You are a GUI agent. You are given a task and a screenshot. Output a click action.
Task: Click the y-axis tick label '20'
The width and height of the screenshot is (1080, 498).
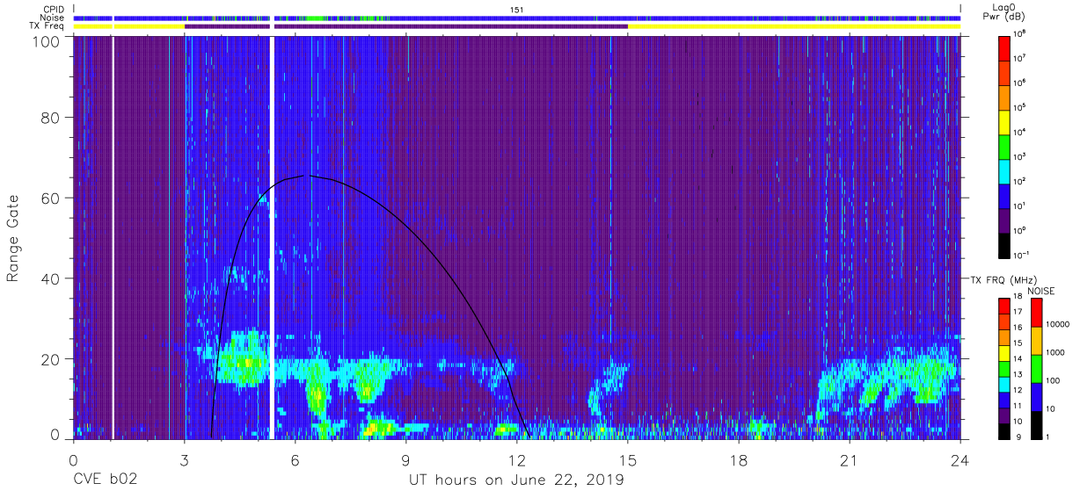tap(51, 358)
